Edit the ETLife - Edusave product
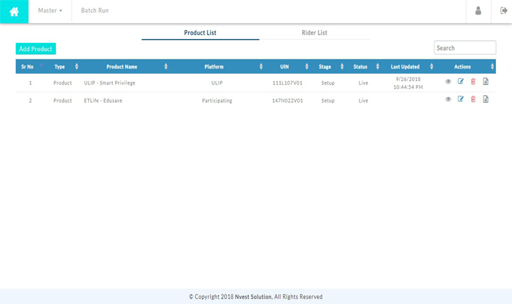The width and height of the screenshot is (512, 304). [x=461, y=100]
